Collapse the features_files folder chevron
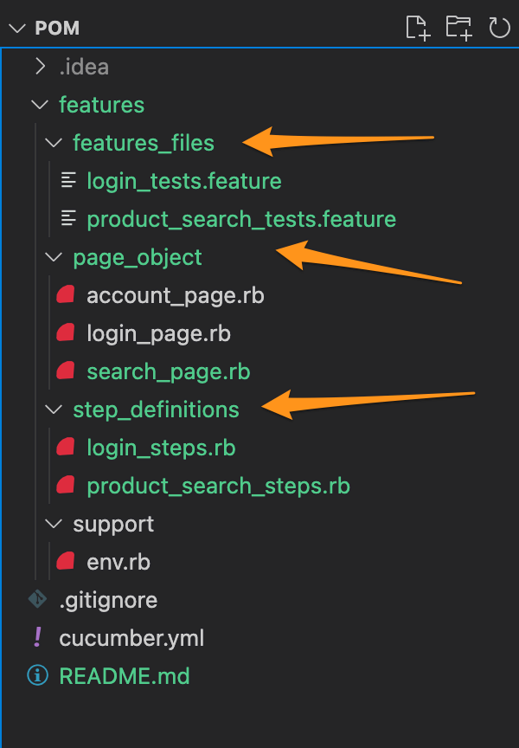Image resolution: width=519 pixels, height=748 pixels. tap(54, 143)
